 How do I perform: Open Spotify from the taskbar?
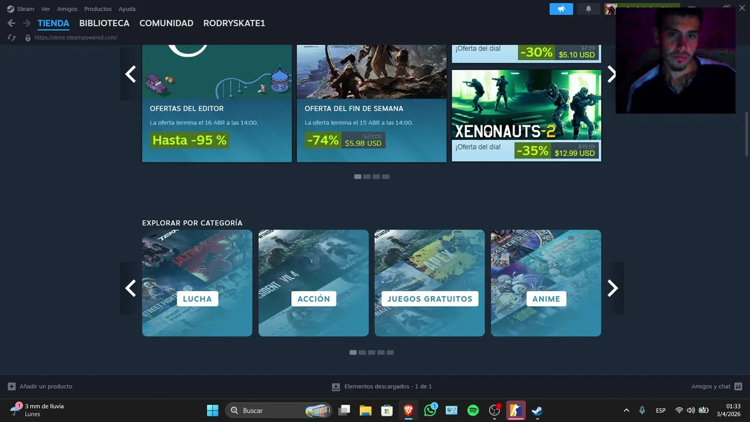pyautogui.click(x=473, y=410)
